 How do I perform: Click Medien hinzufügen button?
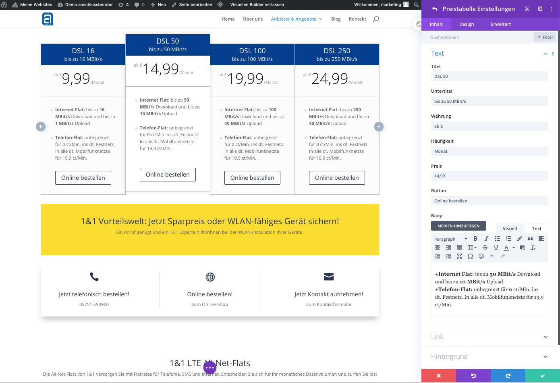click(x=458, y=226)
